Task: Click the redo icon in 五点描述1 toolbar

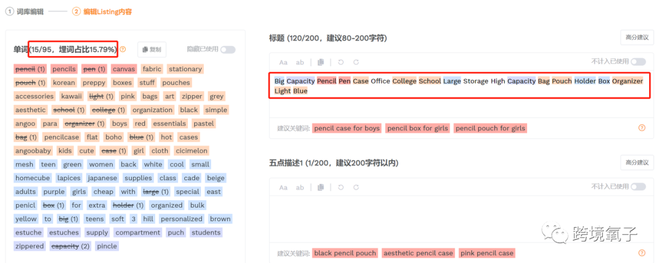Action: [x=356, y=188]
